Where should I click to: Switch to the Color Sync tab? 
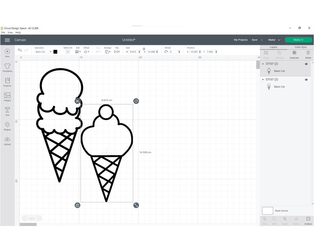pyautogui.click(x=301, y=47)
